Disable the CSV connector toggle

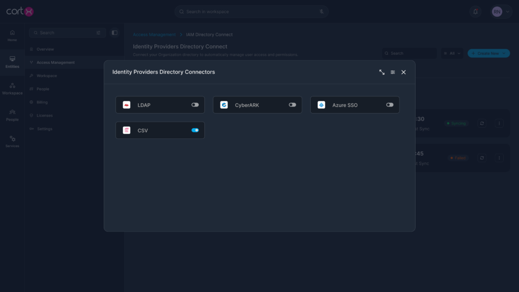pos(195,130)
